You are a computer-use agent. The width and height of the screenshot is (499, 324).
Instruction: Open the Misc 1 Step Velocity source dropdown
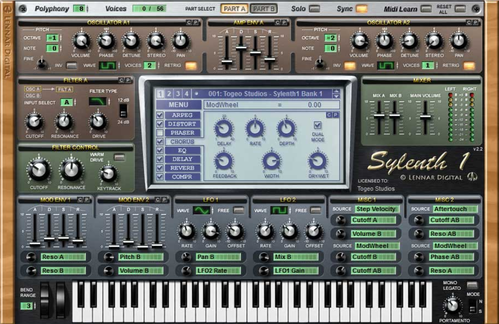377,209
